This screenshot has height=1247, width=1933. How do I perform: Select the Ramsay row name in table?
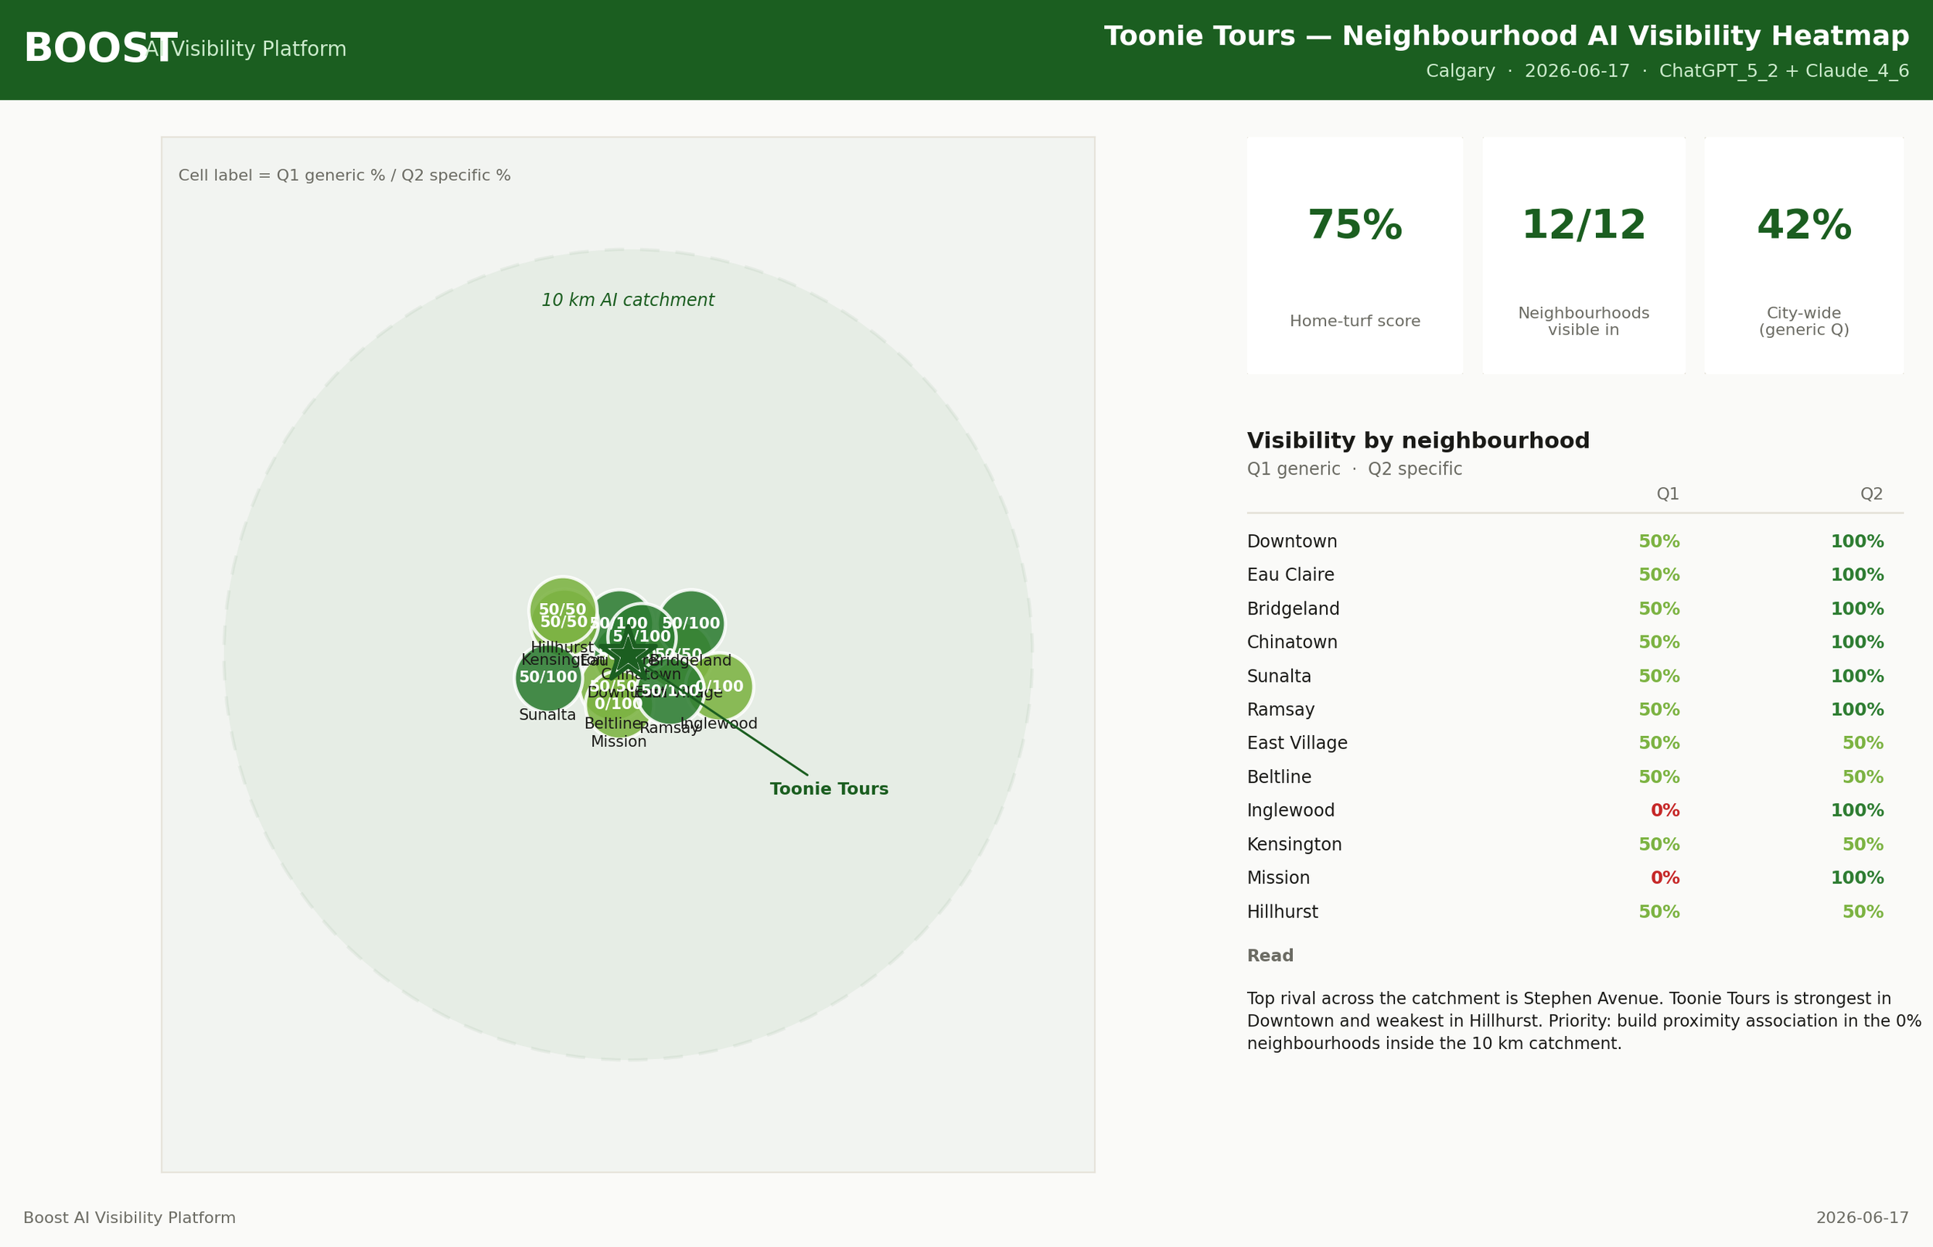[x=1280, y=710]
